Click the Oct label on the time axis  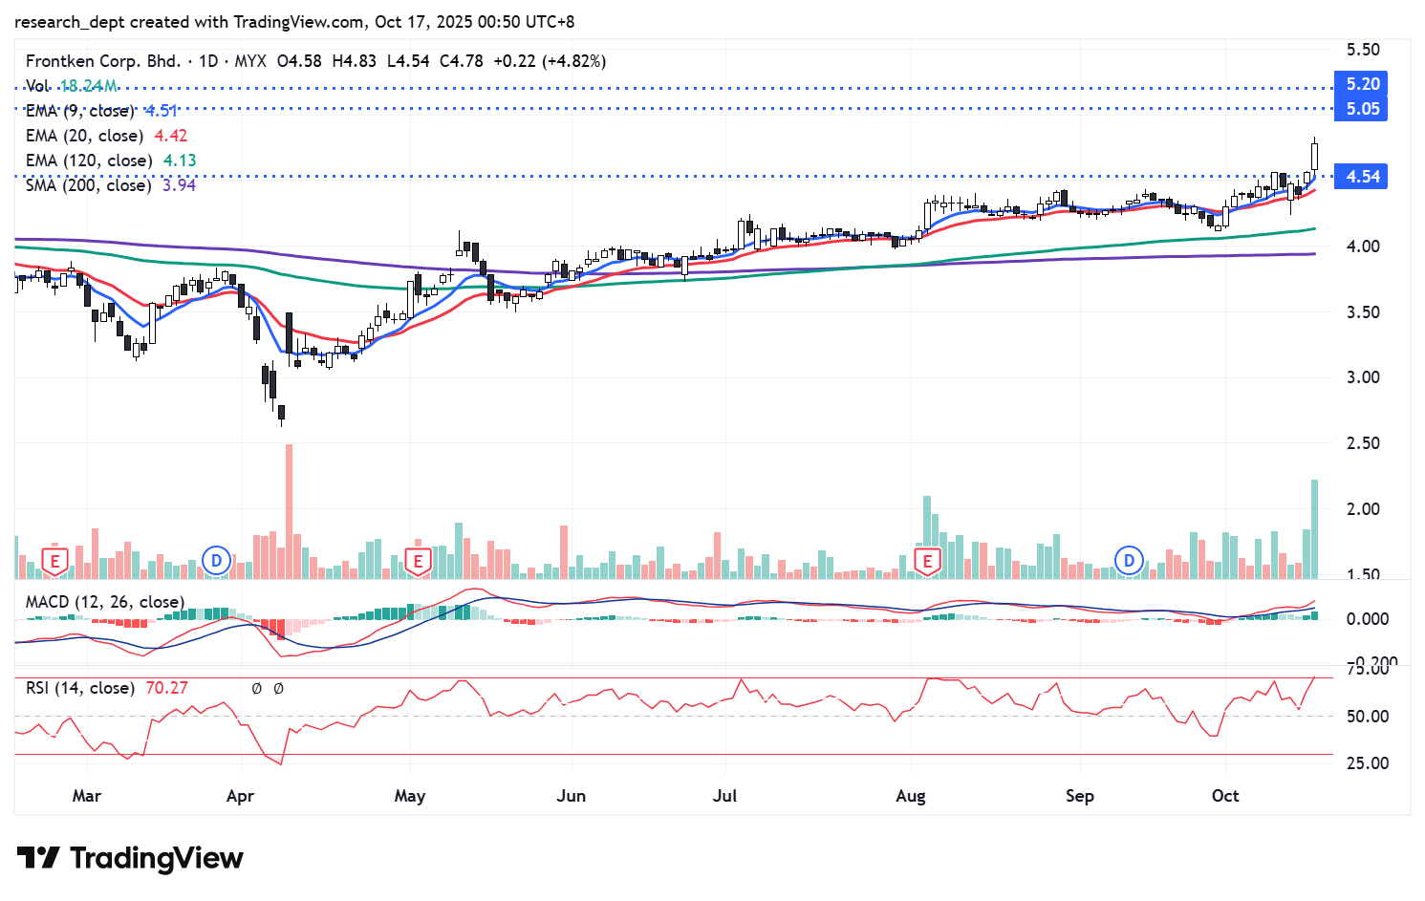tap(1224, 796)
